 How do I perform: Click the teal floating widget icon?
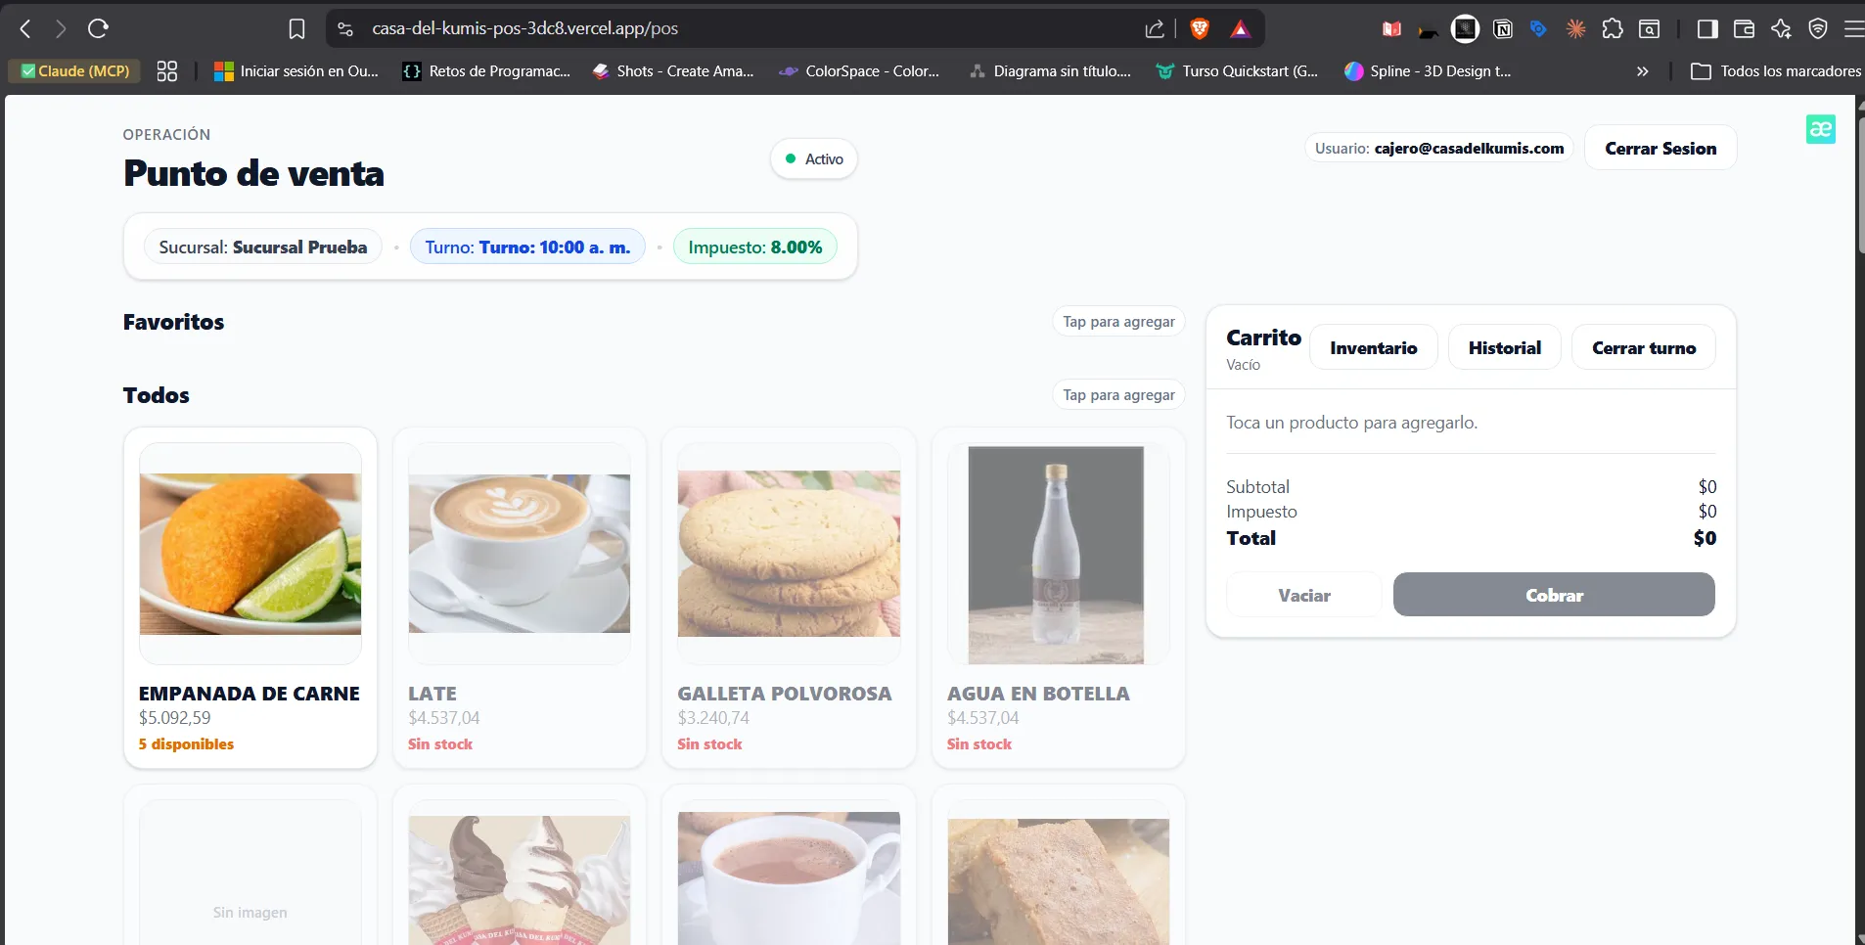(x=1821, y=129)
